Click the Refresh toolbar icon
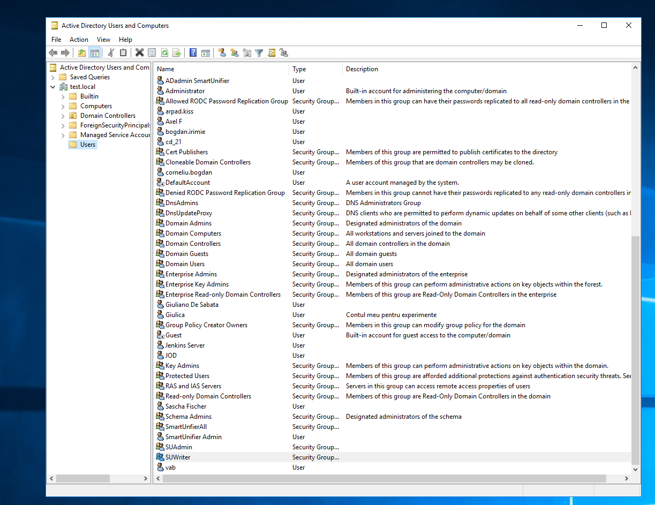This screenshot has width=655, height=505. 164,52
